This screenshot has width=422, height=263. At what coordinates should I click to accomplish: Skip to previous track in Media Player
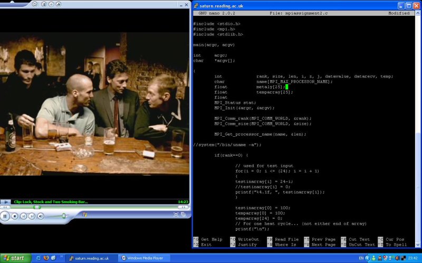(24, 216)
